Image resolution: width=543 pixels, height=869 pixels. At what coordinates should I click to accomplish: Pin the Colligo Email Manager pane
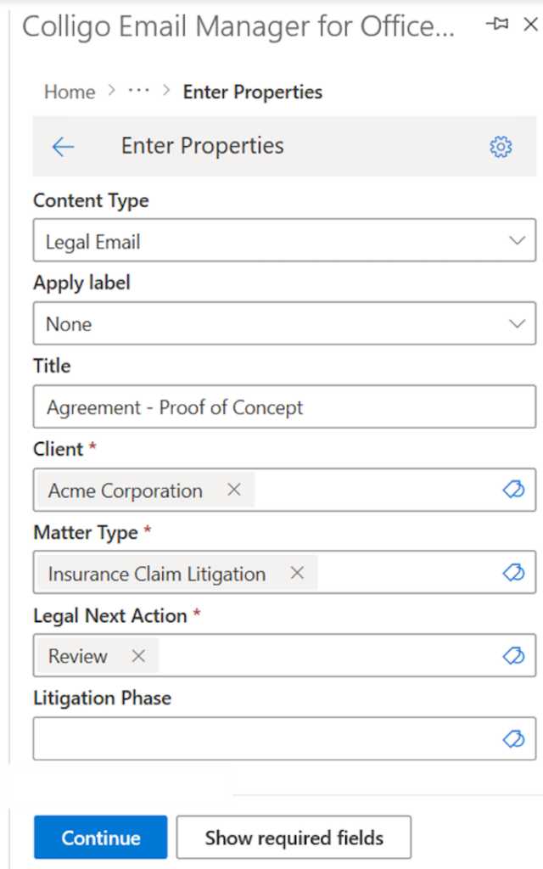click(x=497, y=25)
